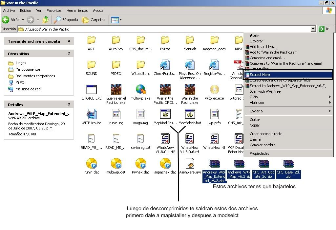
Task: Open the Edición menu
Action: pos(26,11)
